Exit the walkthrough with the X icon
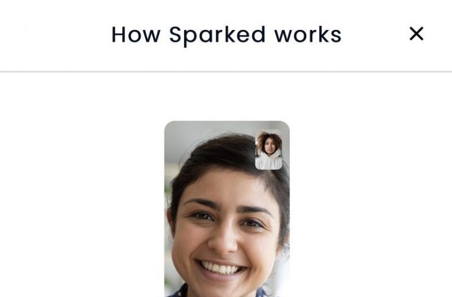 [x=416, y=34]
